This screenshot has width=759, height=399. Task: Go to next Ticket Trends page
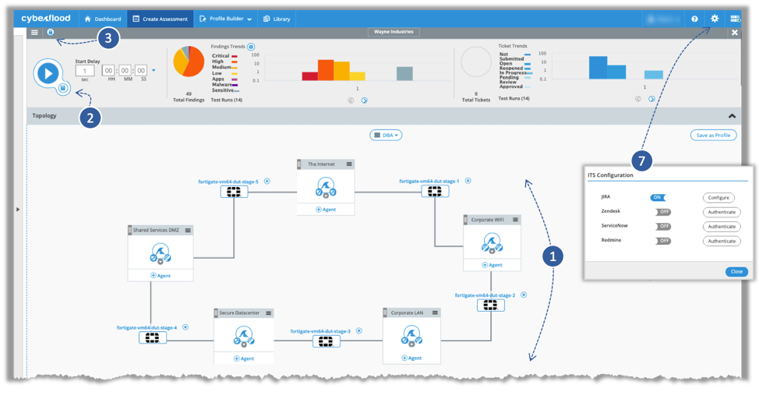point(651,99)
